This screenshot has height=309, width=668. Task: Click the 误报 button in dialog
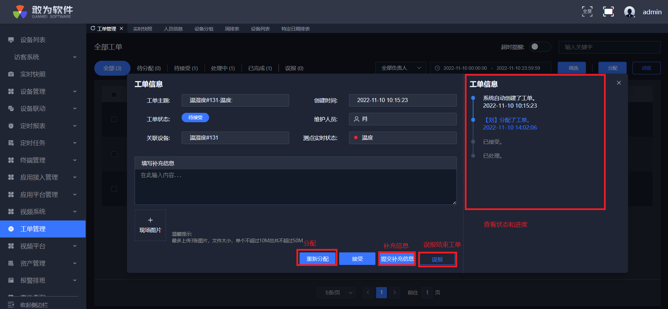(x=437, y=259)
